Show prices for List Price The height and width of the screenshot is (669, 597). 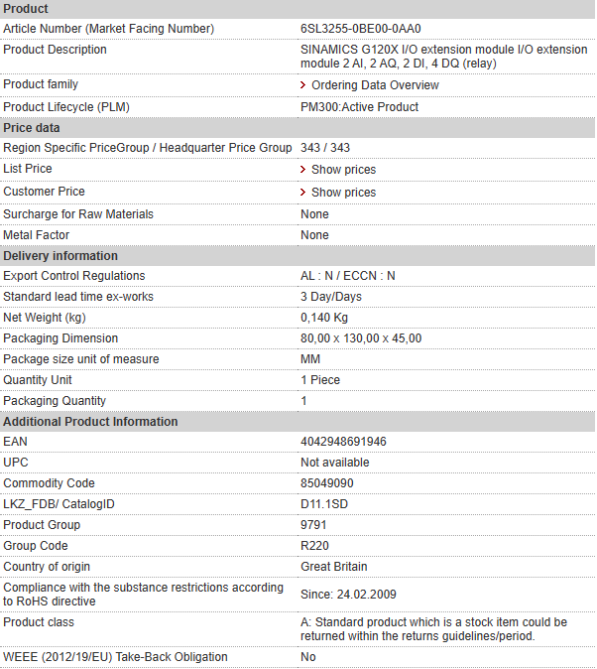click(x=344, y=170)
